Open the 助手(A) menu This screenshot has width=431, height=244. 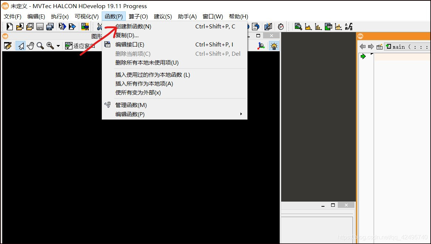pos(187,17)
